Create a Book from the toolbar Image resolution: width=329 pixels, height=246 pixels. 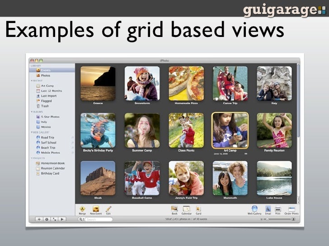(174, 209)
